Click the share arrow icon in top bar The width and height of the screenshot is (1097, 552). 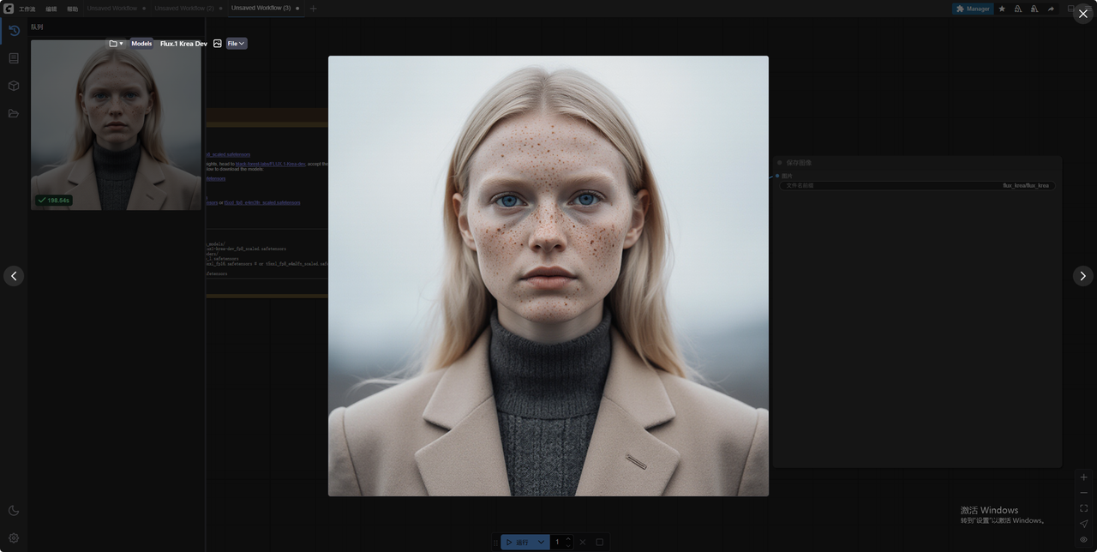[x=1051, y=9]
